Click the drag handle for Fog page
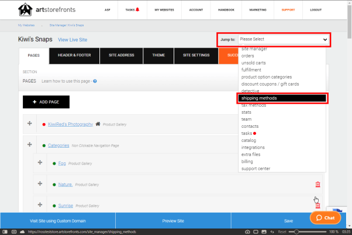Screen dimensions: 352x235 40,163
